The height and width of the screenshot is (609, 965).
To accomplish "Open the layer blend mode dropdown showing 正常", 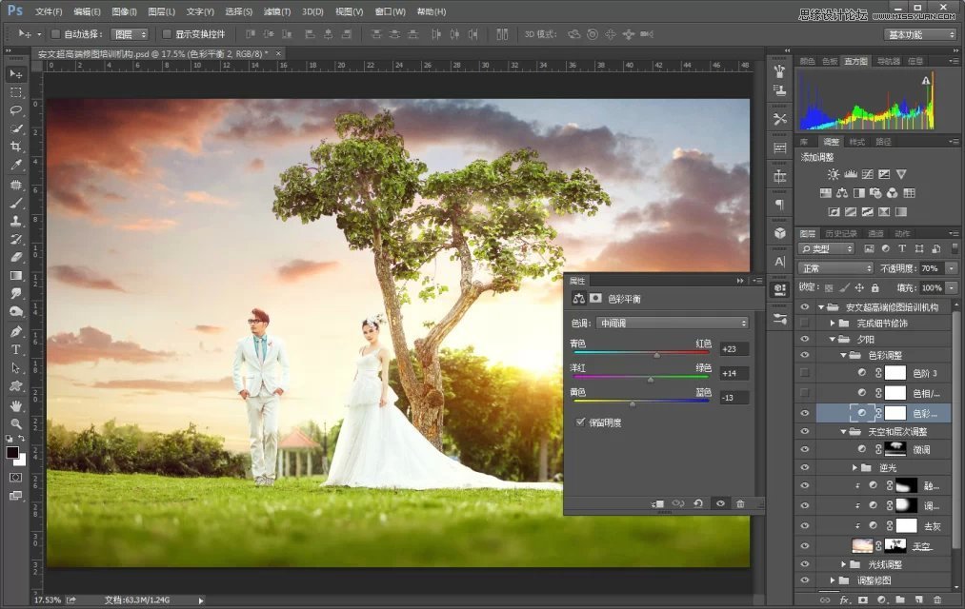I will pos(834,267).
